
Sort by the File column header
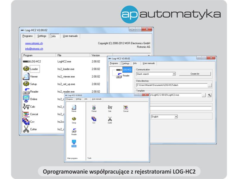(x=73, y=55)
